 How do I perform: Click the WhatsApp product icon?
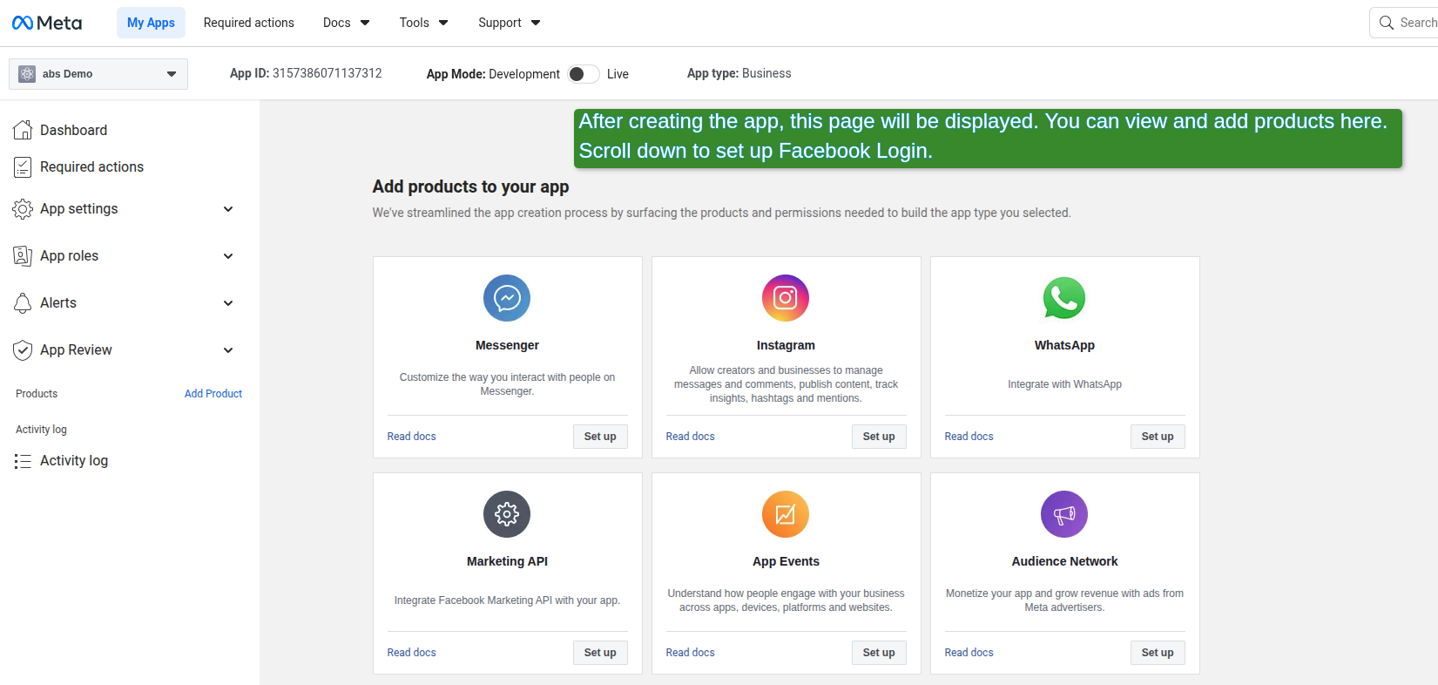1064,298
